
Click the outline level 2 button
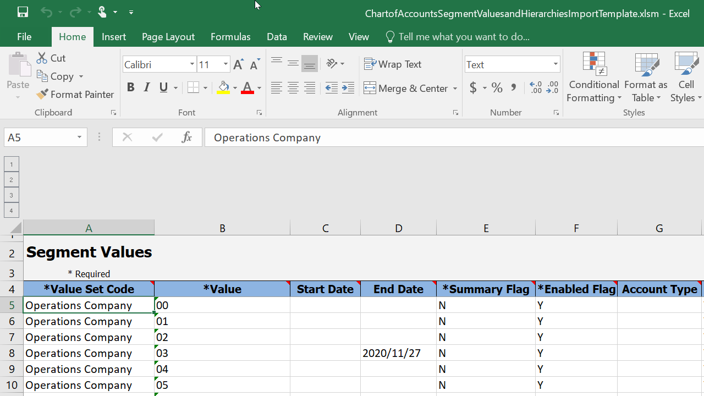[x=11, y=179]
